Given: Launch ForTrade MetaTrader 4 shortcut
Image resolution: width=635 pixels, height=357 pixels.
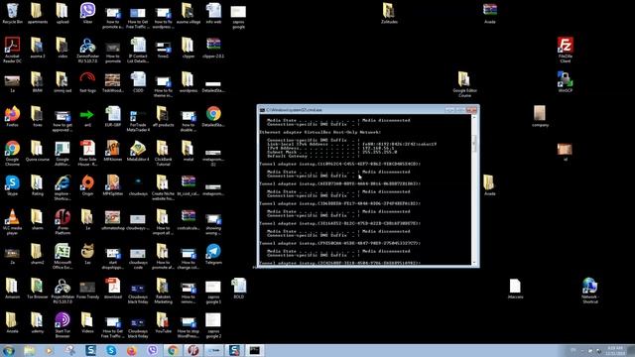Looking at the screenshot, I should [138, 115].
